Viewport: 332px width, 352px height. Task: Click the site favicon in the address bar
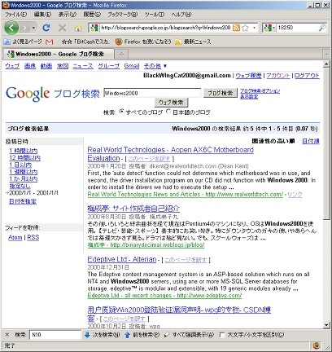tap(94, 28)
